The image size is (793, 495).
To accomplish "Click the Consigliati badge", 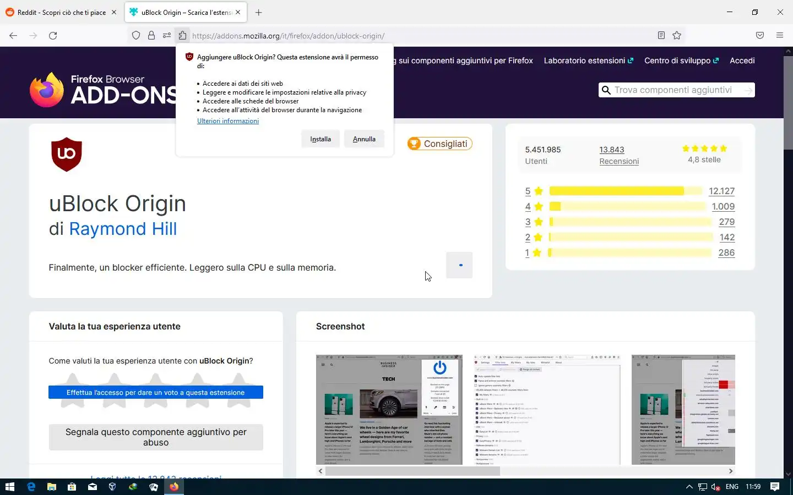I will point(439,144).
